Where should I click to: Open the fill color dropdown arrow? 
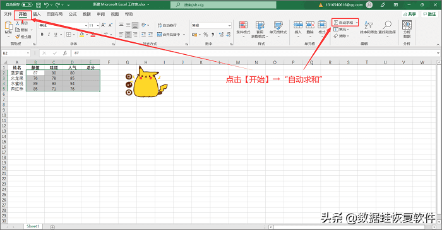(87, 35)
